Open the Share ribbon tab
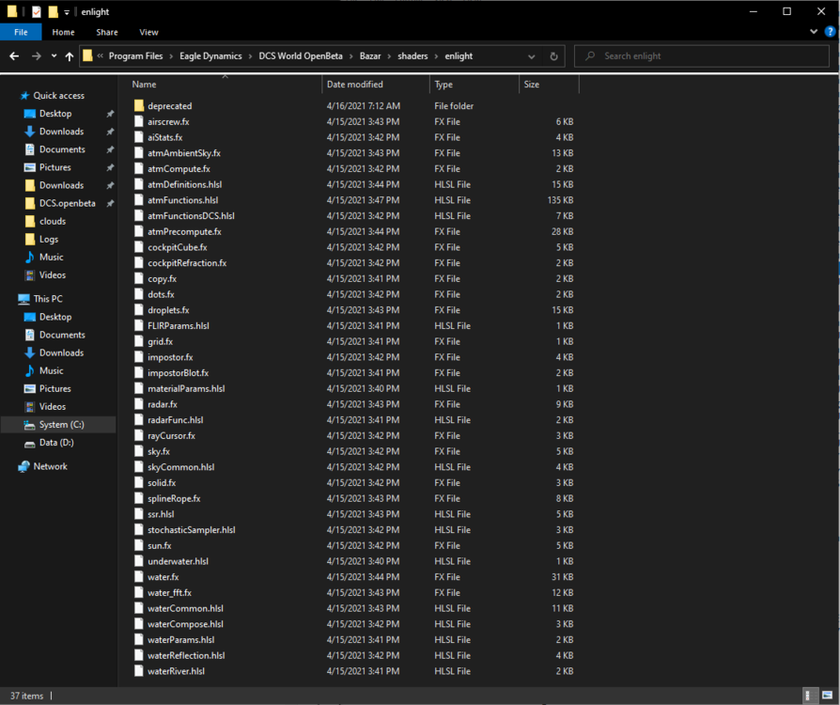This screenshot has width=840, height=705. coord(107,32)
